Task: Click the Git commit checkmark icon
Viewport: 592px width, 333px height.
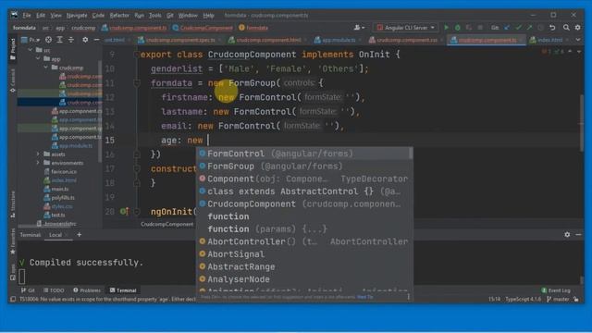Action: [x=518, y=28]
